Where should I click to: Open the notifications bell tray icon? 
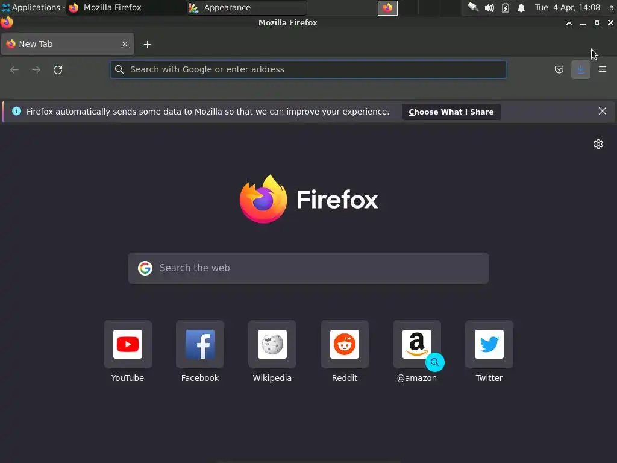[x=521, y=8]
